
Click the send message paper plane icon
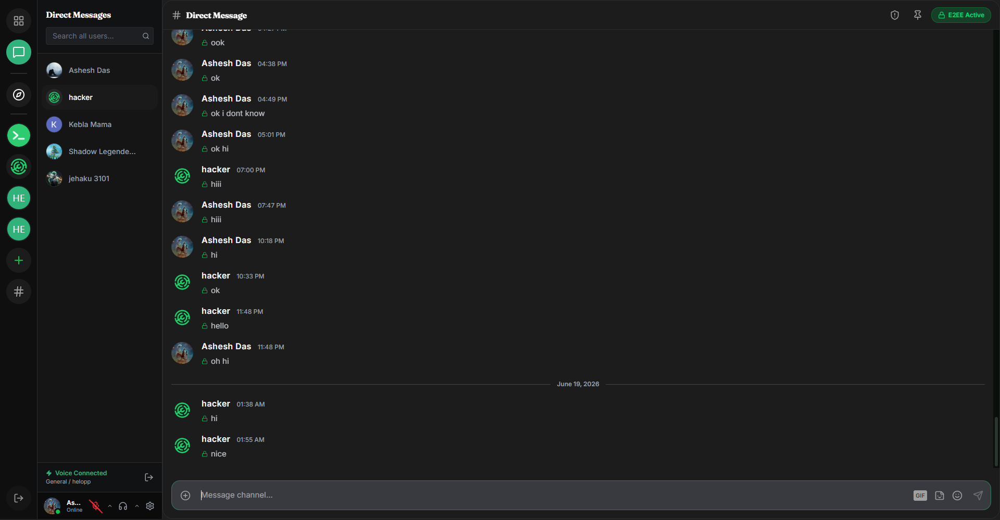click(978, 496)
